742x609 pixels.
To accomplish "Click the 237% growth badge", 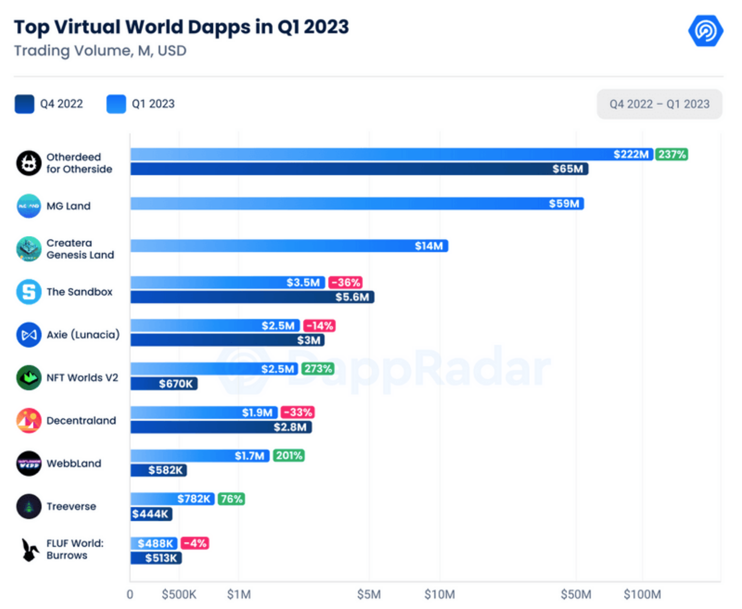I will 672,154.
